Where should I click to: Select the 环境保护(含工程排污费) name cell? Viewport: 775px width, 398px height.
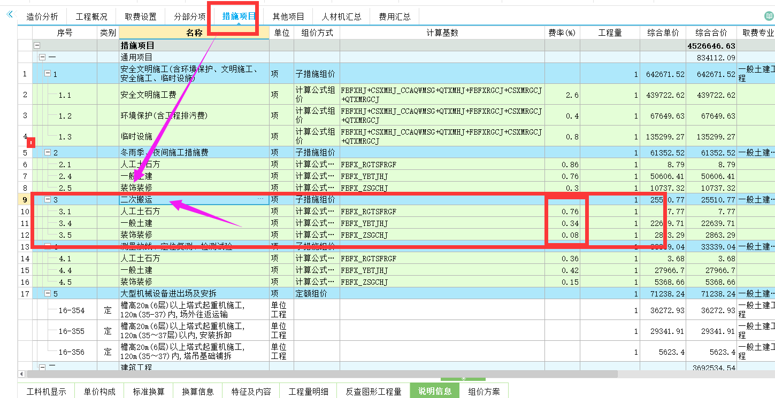194,115
